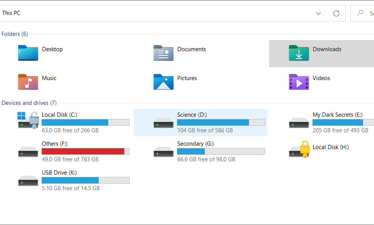
Task: Click the Documents folder label
Action: pos(192,49)
